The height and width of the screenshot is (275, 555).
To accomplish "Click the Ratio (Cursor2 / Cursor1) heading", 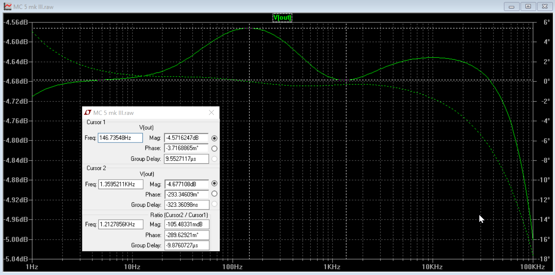I will point(179,215).
